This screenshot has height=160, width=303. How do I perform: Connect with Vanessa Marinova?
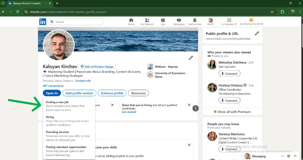click(229, 149)
